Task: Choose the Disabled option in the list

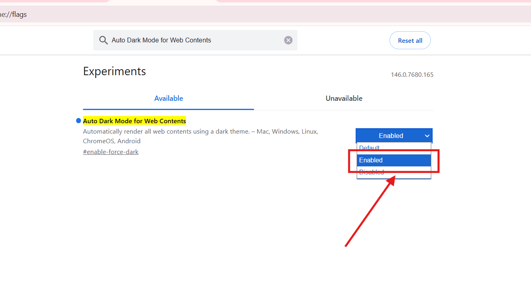Action: (x=394, y=172)
